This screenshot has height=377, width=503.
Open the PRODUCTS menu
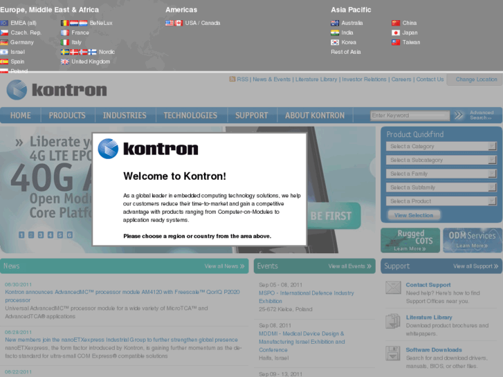67,116
